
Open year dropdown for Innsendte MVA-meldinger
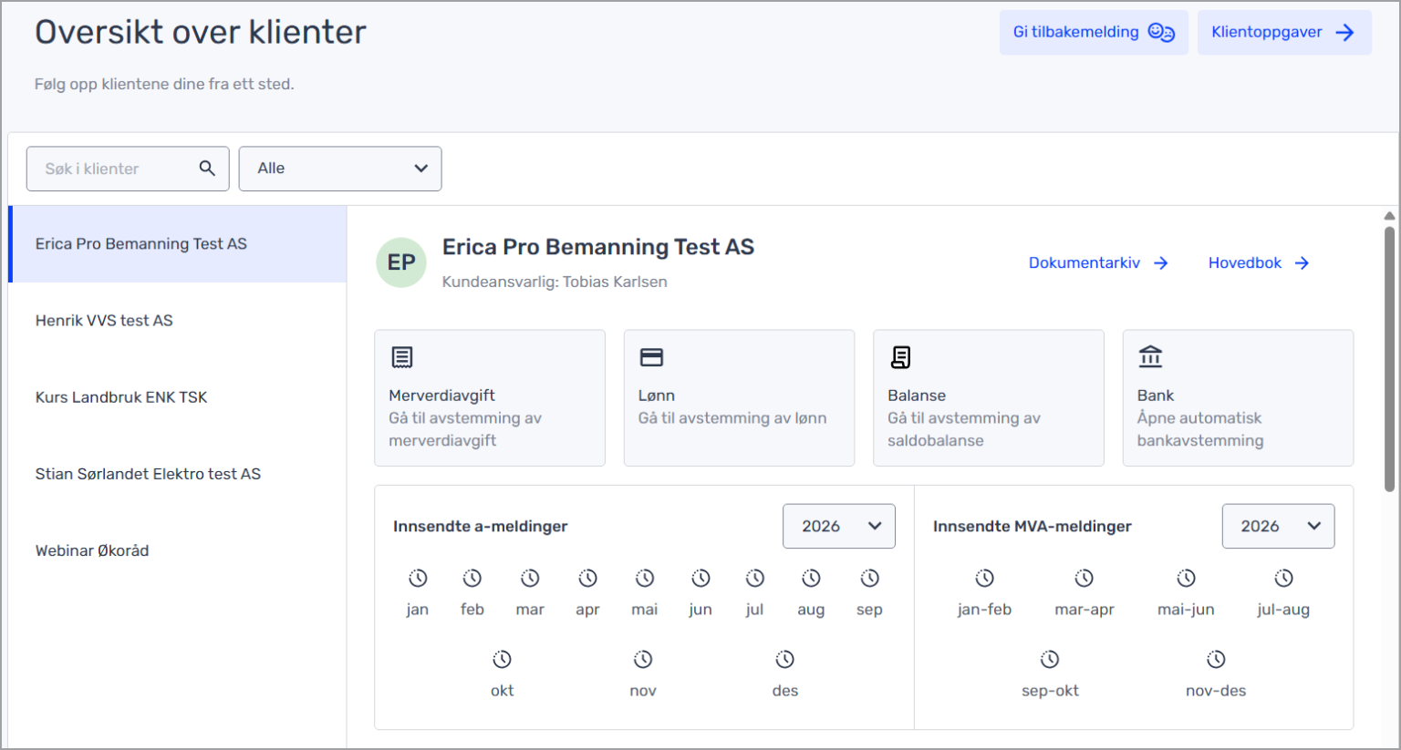click(1277, 526)
